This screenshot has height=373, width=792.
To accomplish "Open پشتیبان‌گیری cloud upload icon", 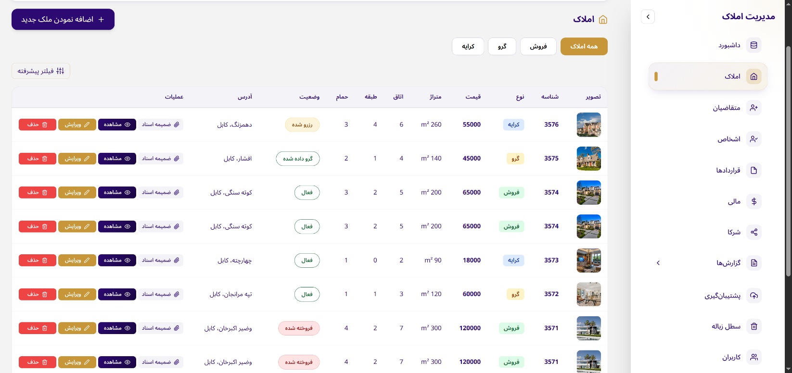I will (754, 296).
